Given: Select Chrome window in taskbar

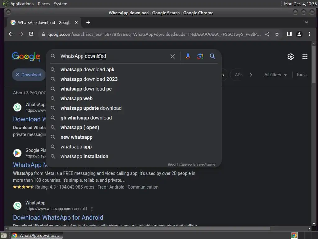Looking at the screenshot, I should pos(37,235).
